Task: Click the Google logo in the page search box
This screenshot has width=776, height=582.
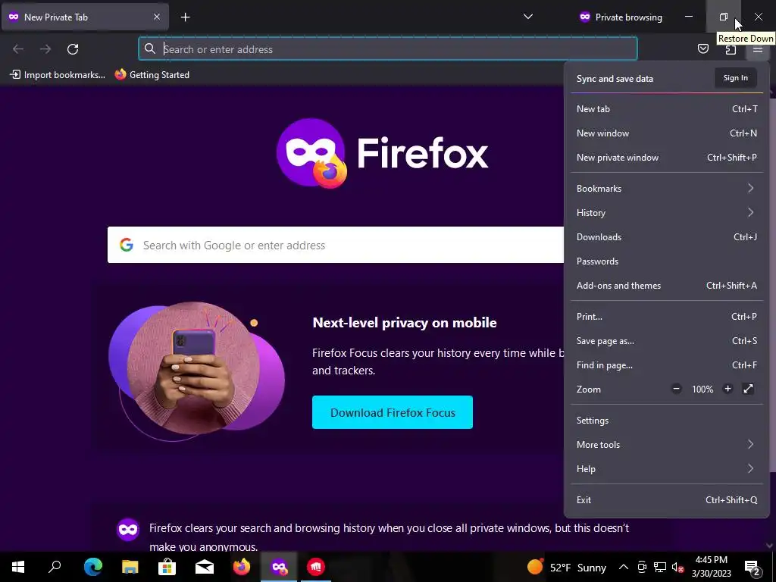Action: (x=127, y=245)
